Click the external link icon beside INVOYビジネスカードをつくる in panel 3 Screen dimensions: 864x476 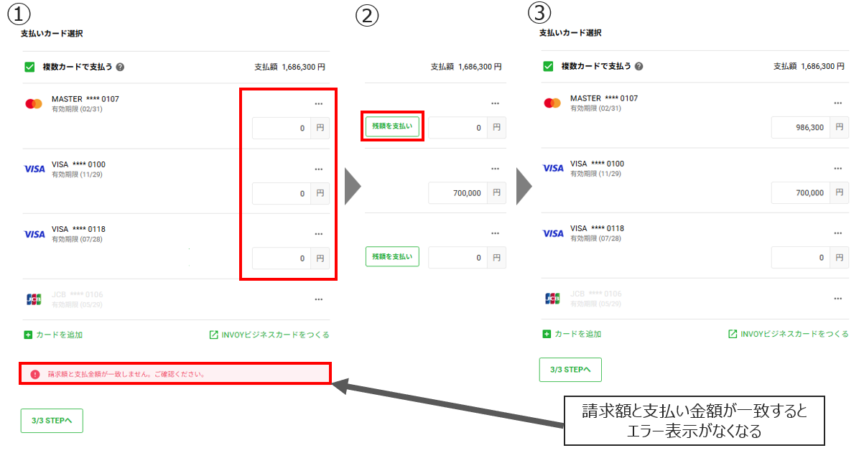pos(733,334)
